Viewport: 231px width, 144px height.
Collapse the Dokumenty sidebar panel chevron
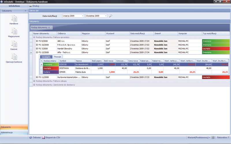25,11
